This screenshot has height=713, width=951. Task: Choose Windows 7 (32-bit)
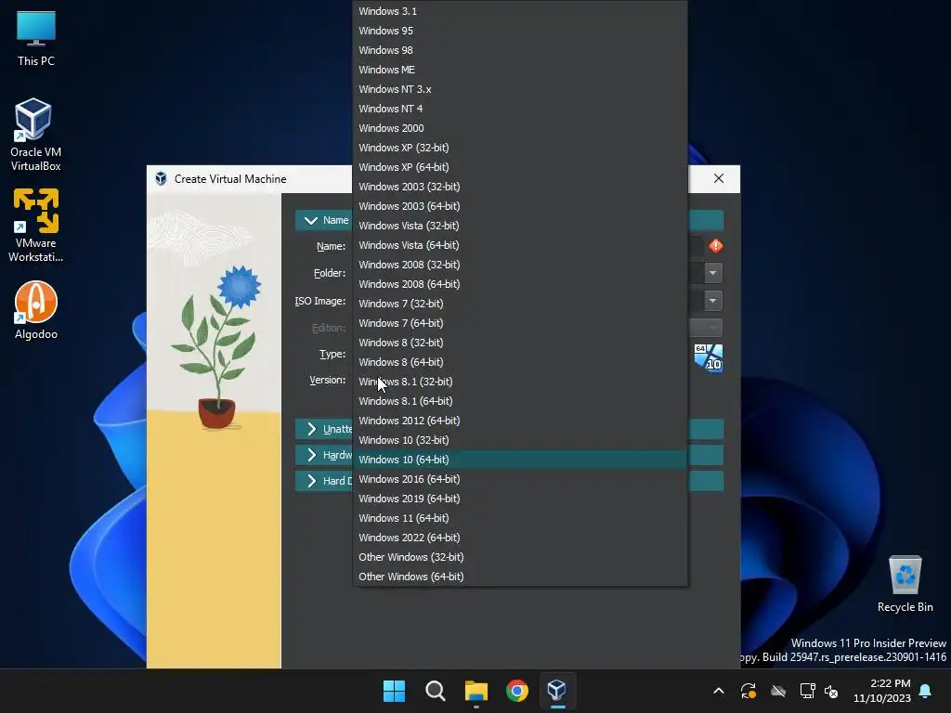(x=520, y=304)
